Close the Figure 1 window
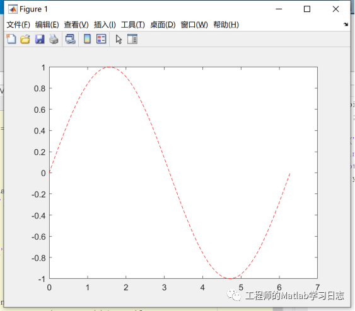355x311 pixels. (x=335, y=9)
